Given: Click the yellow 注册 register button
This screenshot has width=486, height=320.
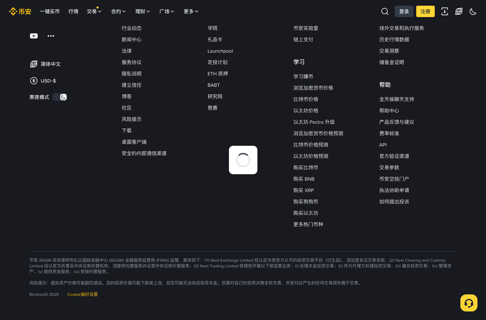Looking at the screenshot, I should point(425,11).
